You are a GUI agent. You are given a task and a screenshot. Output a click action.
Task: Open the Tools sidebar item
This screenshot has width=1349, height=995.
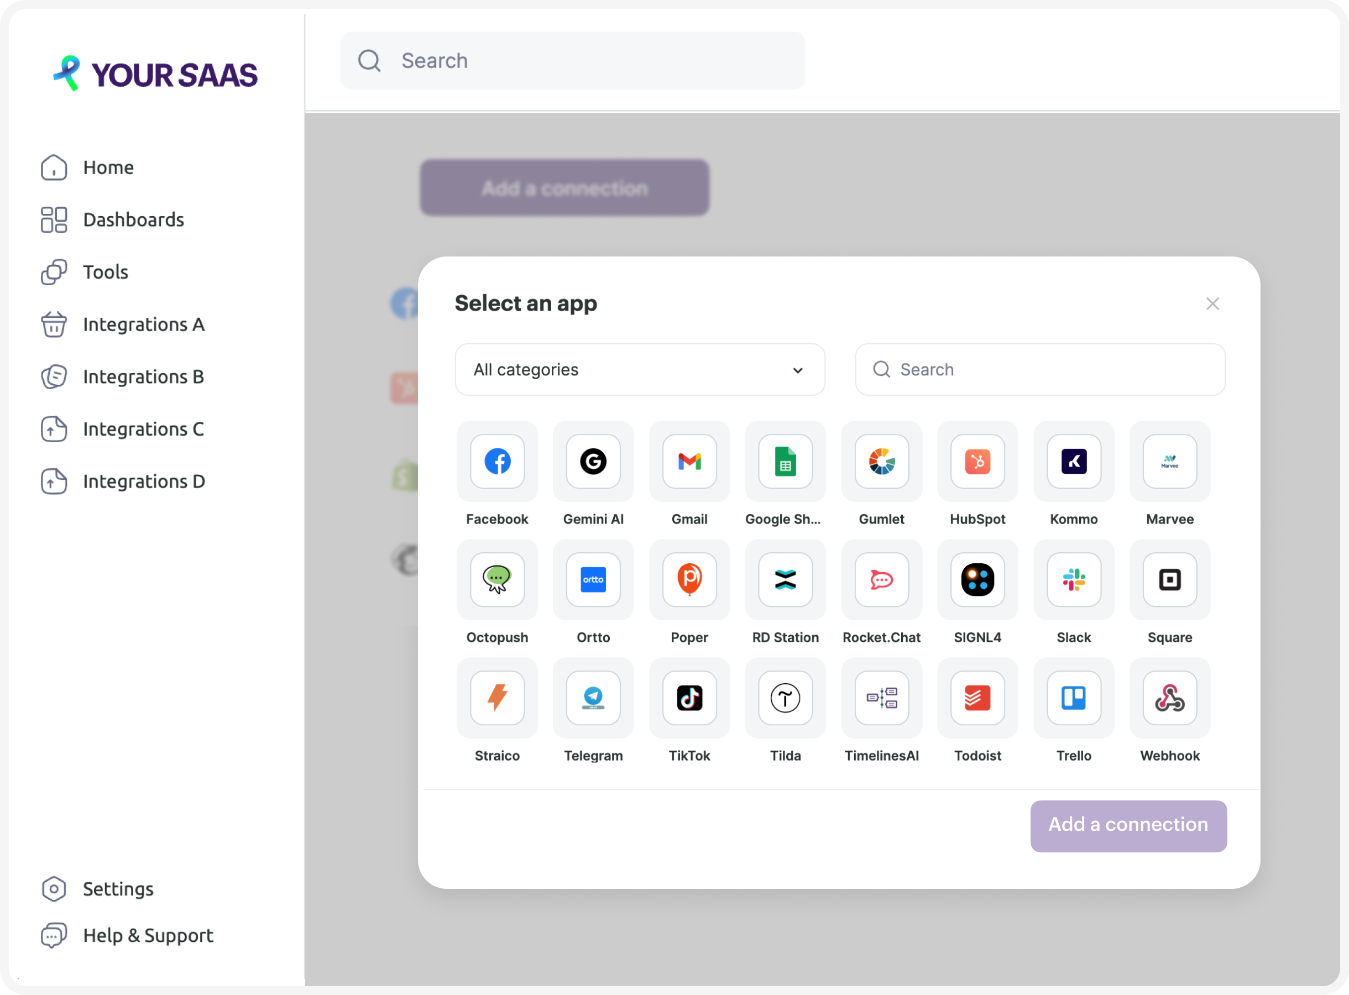click(85, 272)
